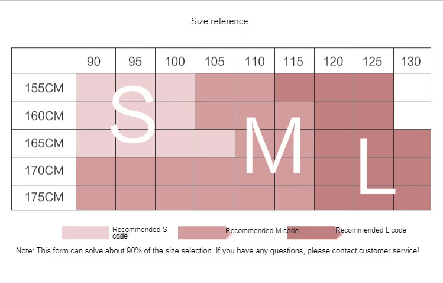This screenshot has width=443, height=283.
Task: Click the cell at 170CM and 90
Action: coord(96,171)
